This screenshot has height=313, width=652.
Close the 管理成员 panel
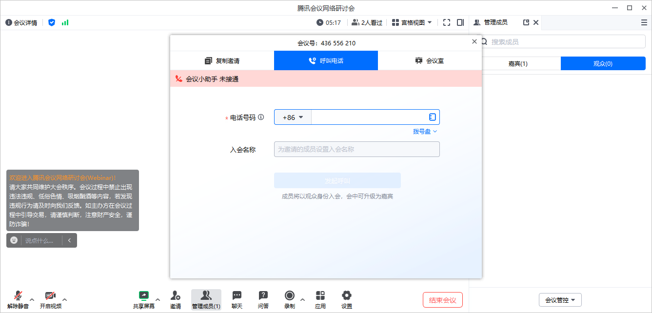click(x=536, y=22)
